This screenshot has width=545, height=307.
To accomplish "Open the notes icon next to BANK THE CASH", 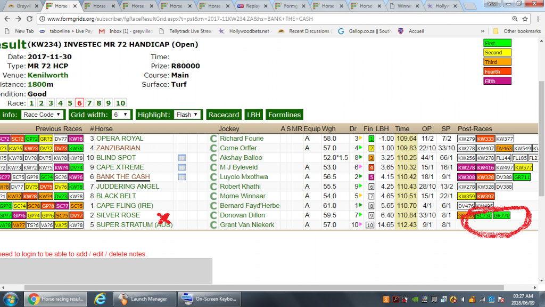I will pyautogui.click(x=181, y=177).
